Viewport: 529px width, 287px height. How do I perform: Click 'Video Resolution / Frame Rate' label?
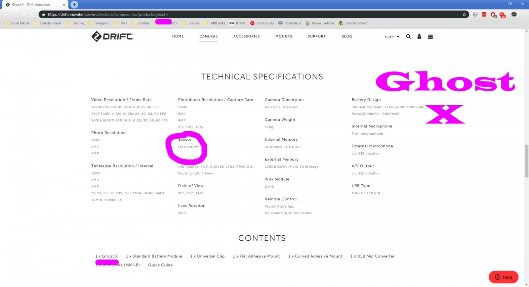click(x=121, y=100)
